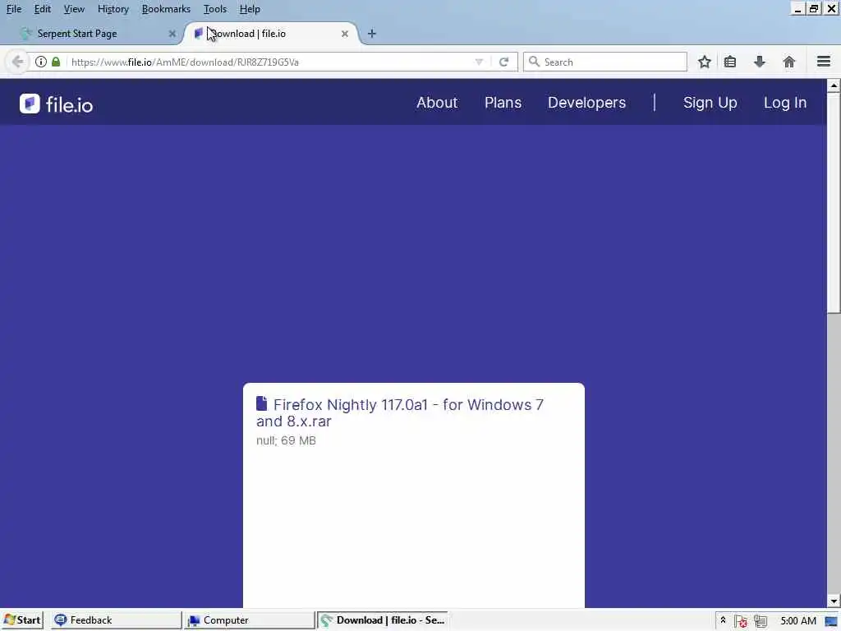Click the green padlock security icon
The image size is (841, 631).
56,62
